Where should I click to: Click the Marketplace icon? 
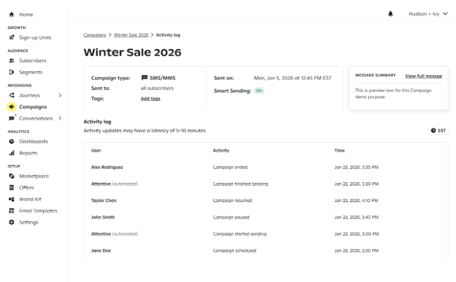[11, 176]
